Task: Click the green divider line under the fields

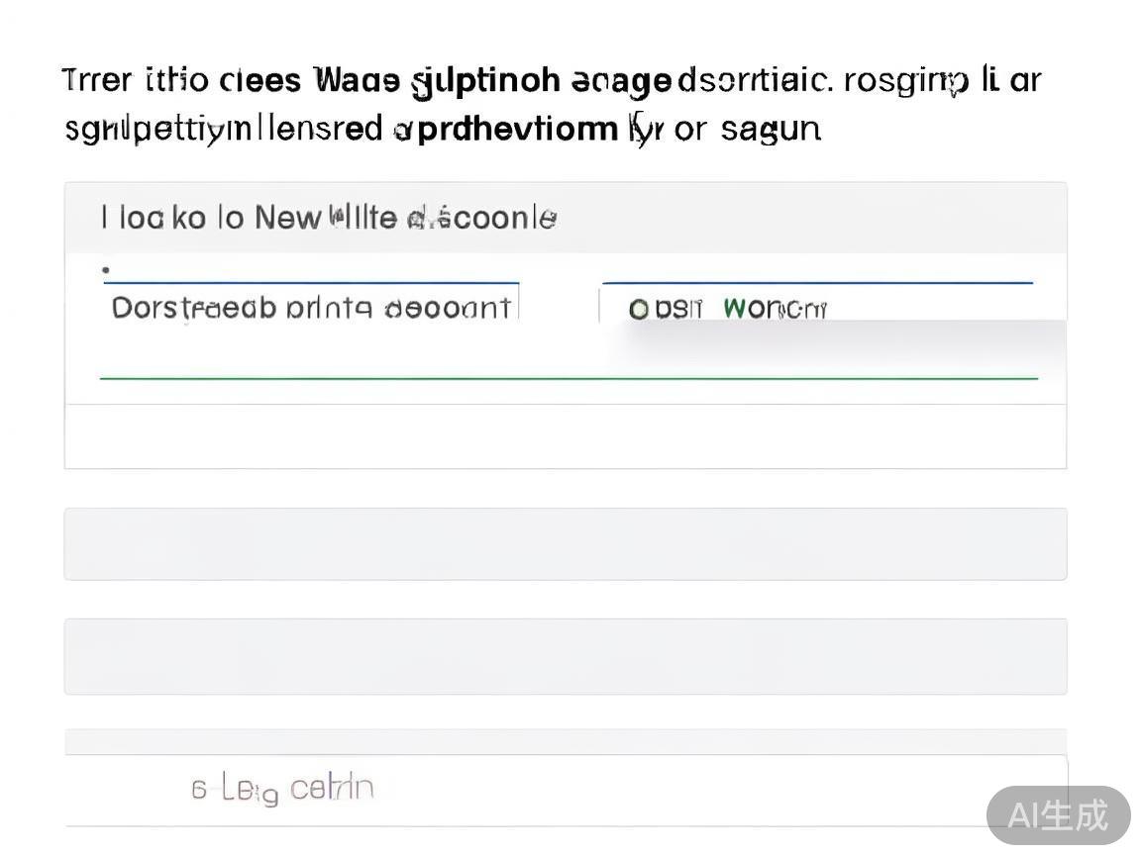Action: [569, 378]
